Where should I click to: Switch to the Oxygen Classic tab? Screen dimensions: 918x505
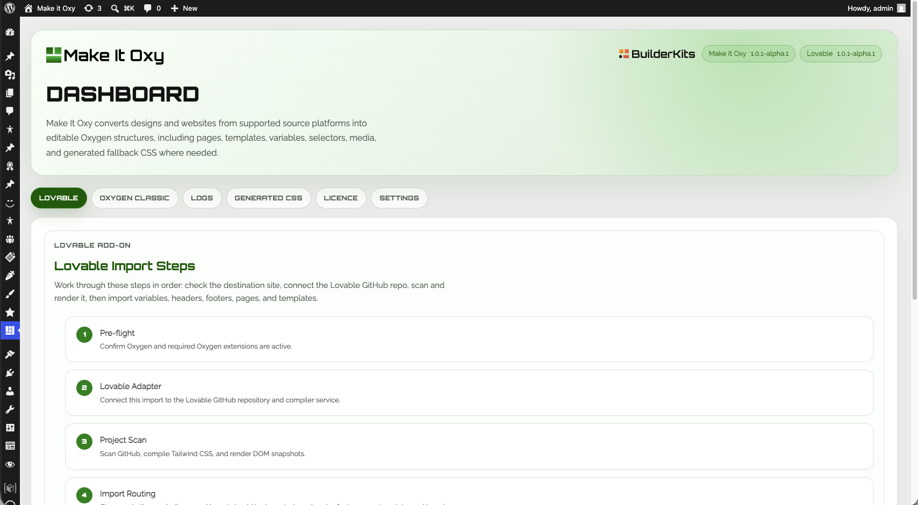coord(134,198)
